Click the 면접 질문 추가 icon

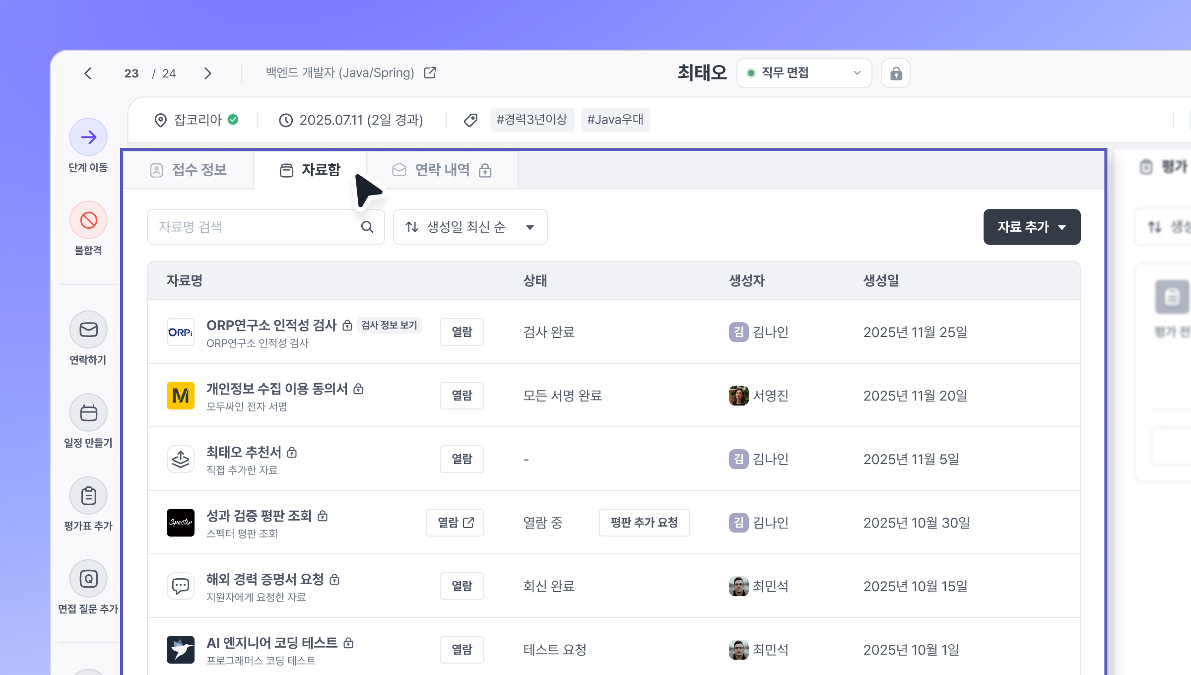[88, 578]
